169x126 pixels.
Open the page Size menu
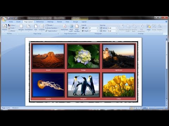point(36,28)
